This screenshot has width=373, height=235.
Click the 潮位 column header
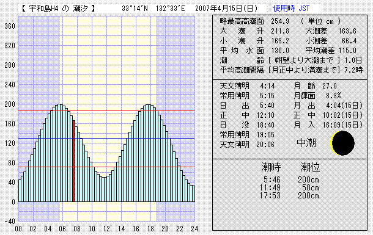[x=310, y=167]
